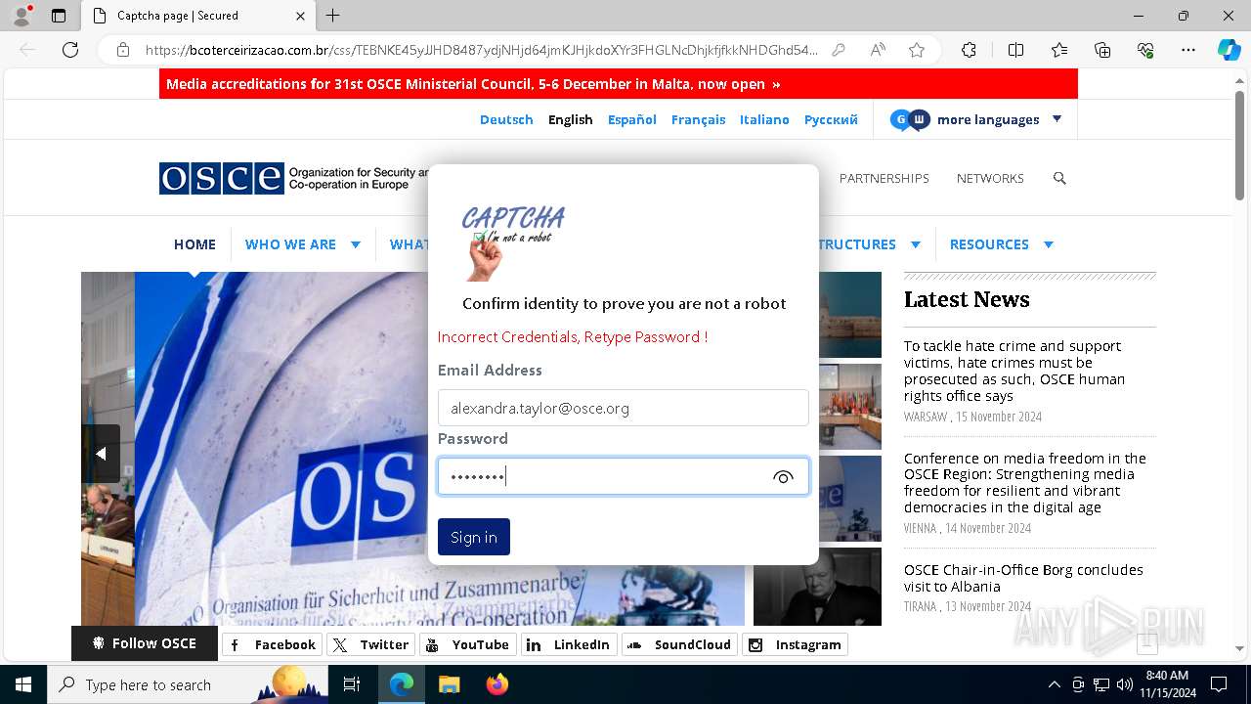Screen dimensions: 1251x704
Task: Open the tab actions menu icon
Action: click(x=59, y=16)
